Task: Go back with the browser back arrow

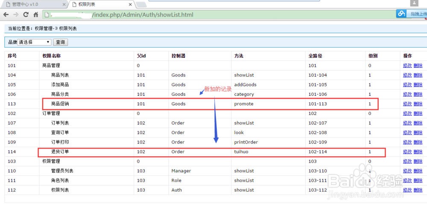Action: coord(6,14)
